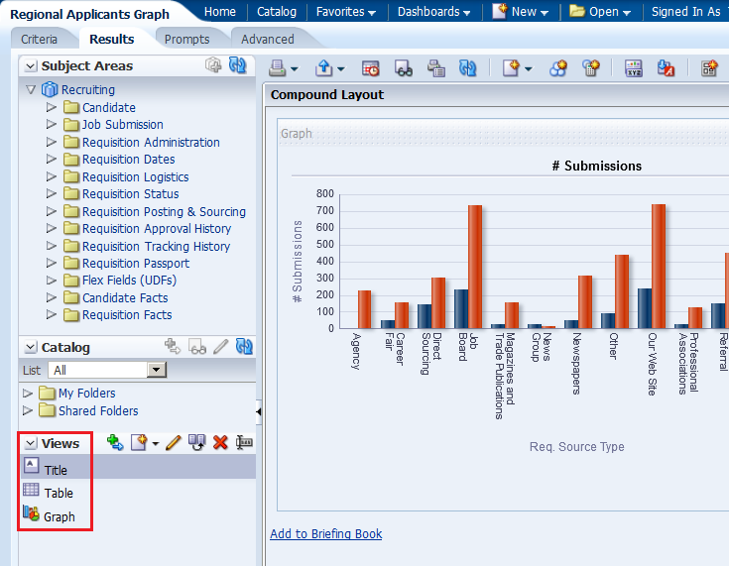Collapse the Catalog pane

(x=30, y=348)
